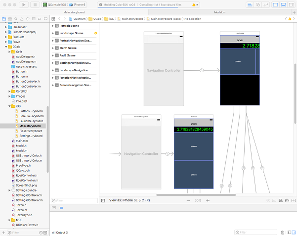The height and width of the screenshot is (236, 297).
Task: Zoom in the storyboard canvas
Action: 208,200
